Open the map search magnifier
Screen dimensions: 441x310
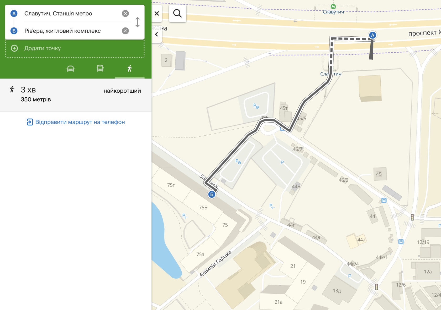177,13
